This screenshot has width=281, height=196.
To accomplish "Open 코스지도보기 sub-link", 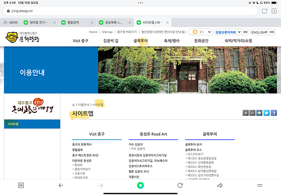I will [195, 154].
